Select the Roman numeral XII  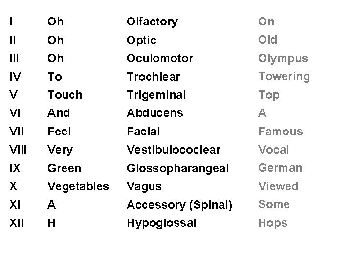[17, 223]
